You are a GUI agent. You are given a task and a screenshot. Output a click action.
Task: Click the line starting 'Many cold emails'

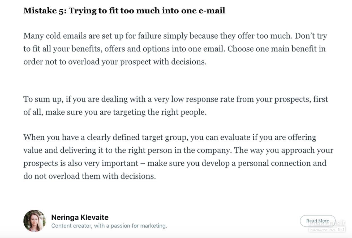(x=175, y=36)
